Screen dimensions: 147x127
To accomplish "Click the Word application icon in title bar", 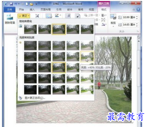I will click(x=6, y=4).
